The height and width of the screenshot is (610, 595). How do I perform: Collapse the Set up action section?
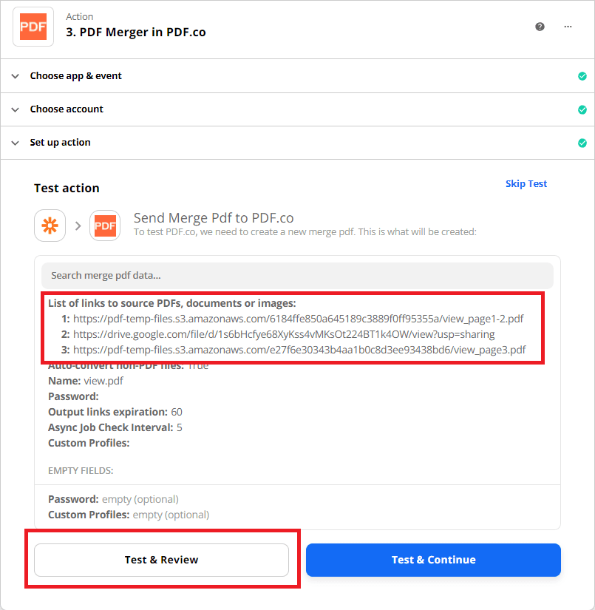point(15,143)
